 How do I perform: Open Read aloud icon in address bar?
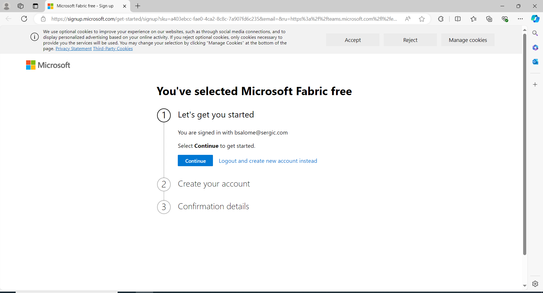tap(408, 19)
